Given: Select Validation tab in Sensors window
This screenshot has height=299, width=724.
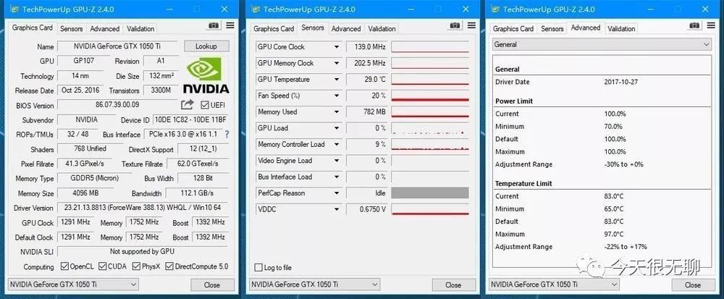Looking at the screenshot, I should tap(382, 29).
